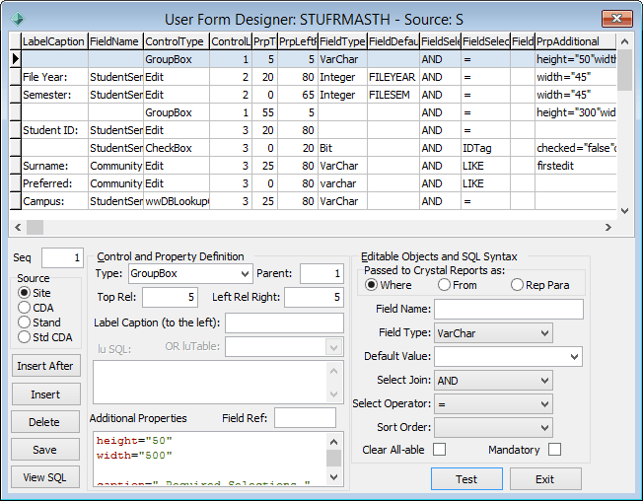643x501 pixels.
Task: Click the FILESEM default value cell
Action: tap(393, 95)
